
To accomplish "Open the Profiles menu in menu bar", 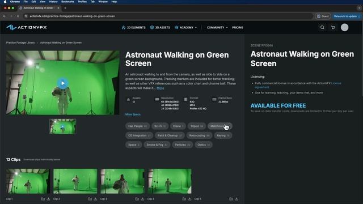I will click(x=82, y=2).
